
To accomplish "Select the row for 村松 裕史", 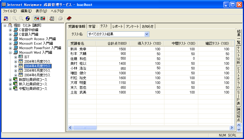I will click(x=151, y=78).
